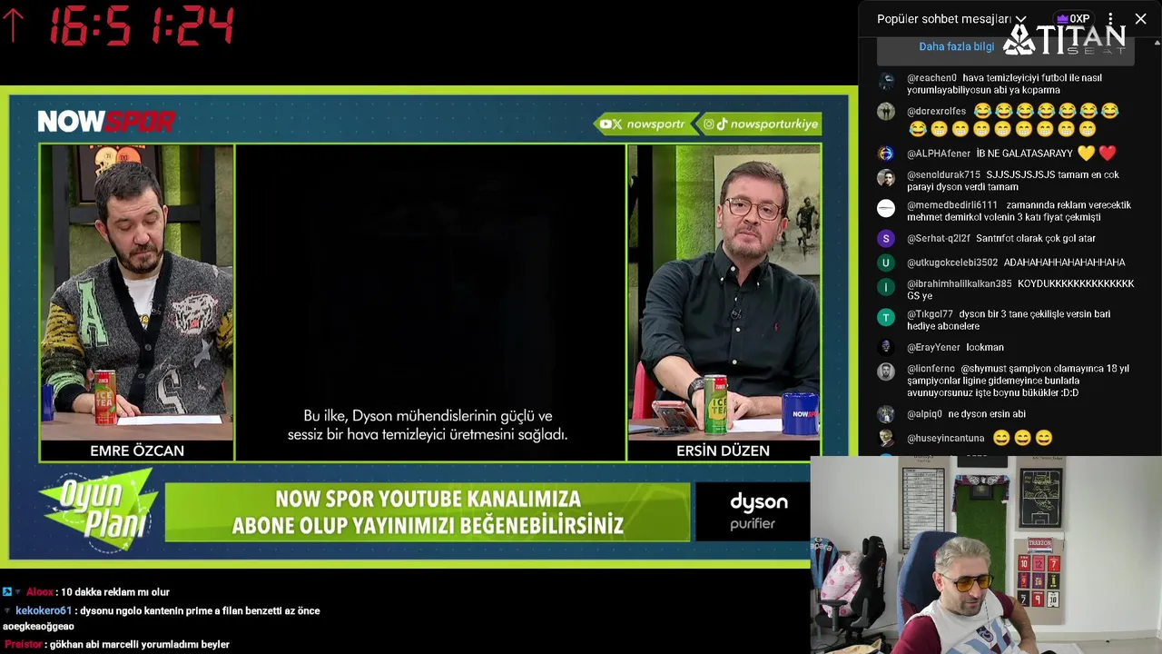
Task: Click the 'Santrıfot olarak çok gol atar' message
Action: tap(1036, 238)
